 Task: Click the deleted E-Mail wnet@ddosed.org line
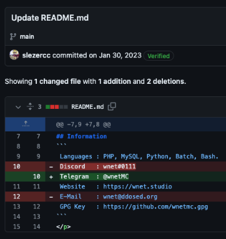coord(109,196)
